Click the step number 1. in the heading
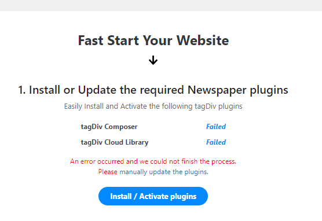Screen dimensions: 322x221 [22, 90]
